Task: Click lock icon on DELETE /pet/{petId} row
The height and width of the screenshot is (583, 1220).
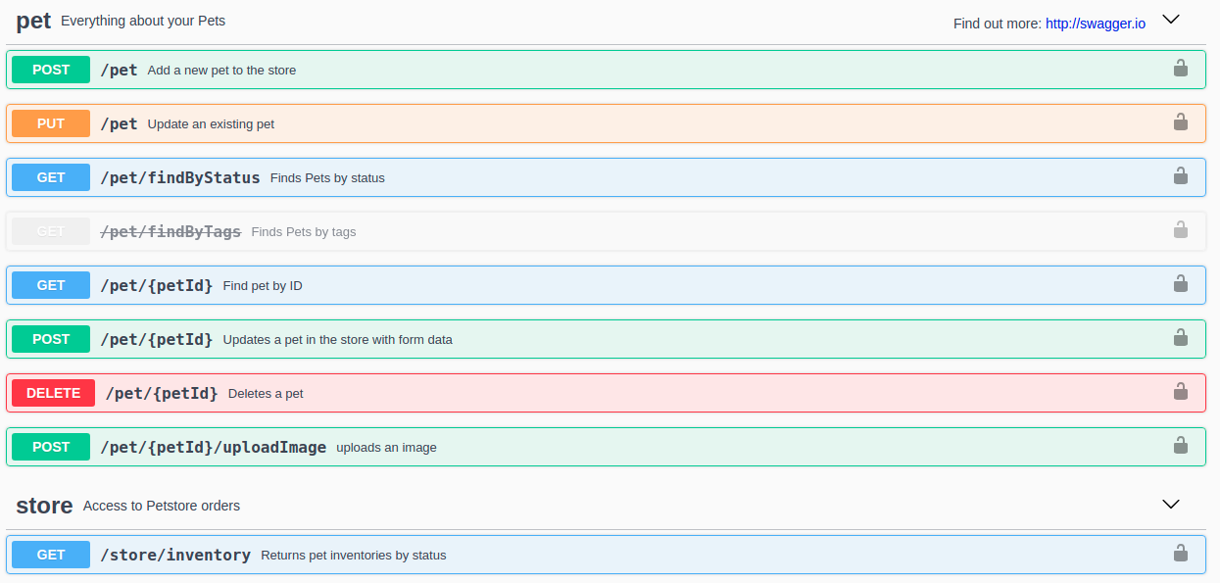Action: coord(1180,392)
